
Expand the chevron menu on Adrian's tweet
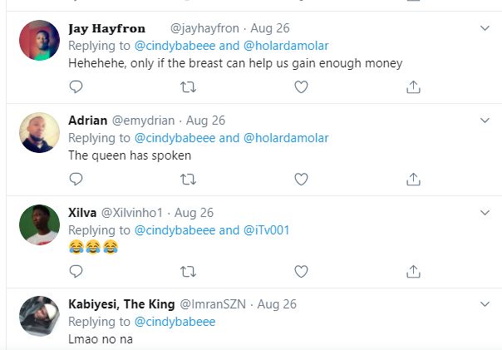click(486, 121)
